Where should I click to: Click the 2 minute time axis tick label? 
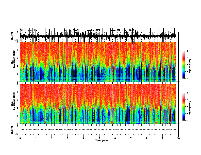point(52,138)
